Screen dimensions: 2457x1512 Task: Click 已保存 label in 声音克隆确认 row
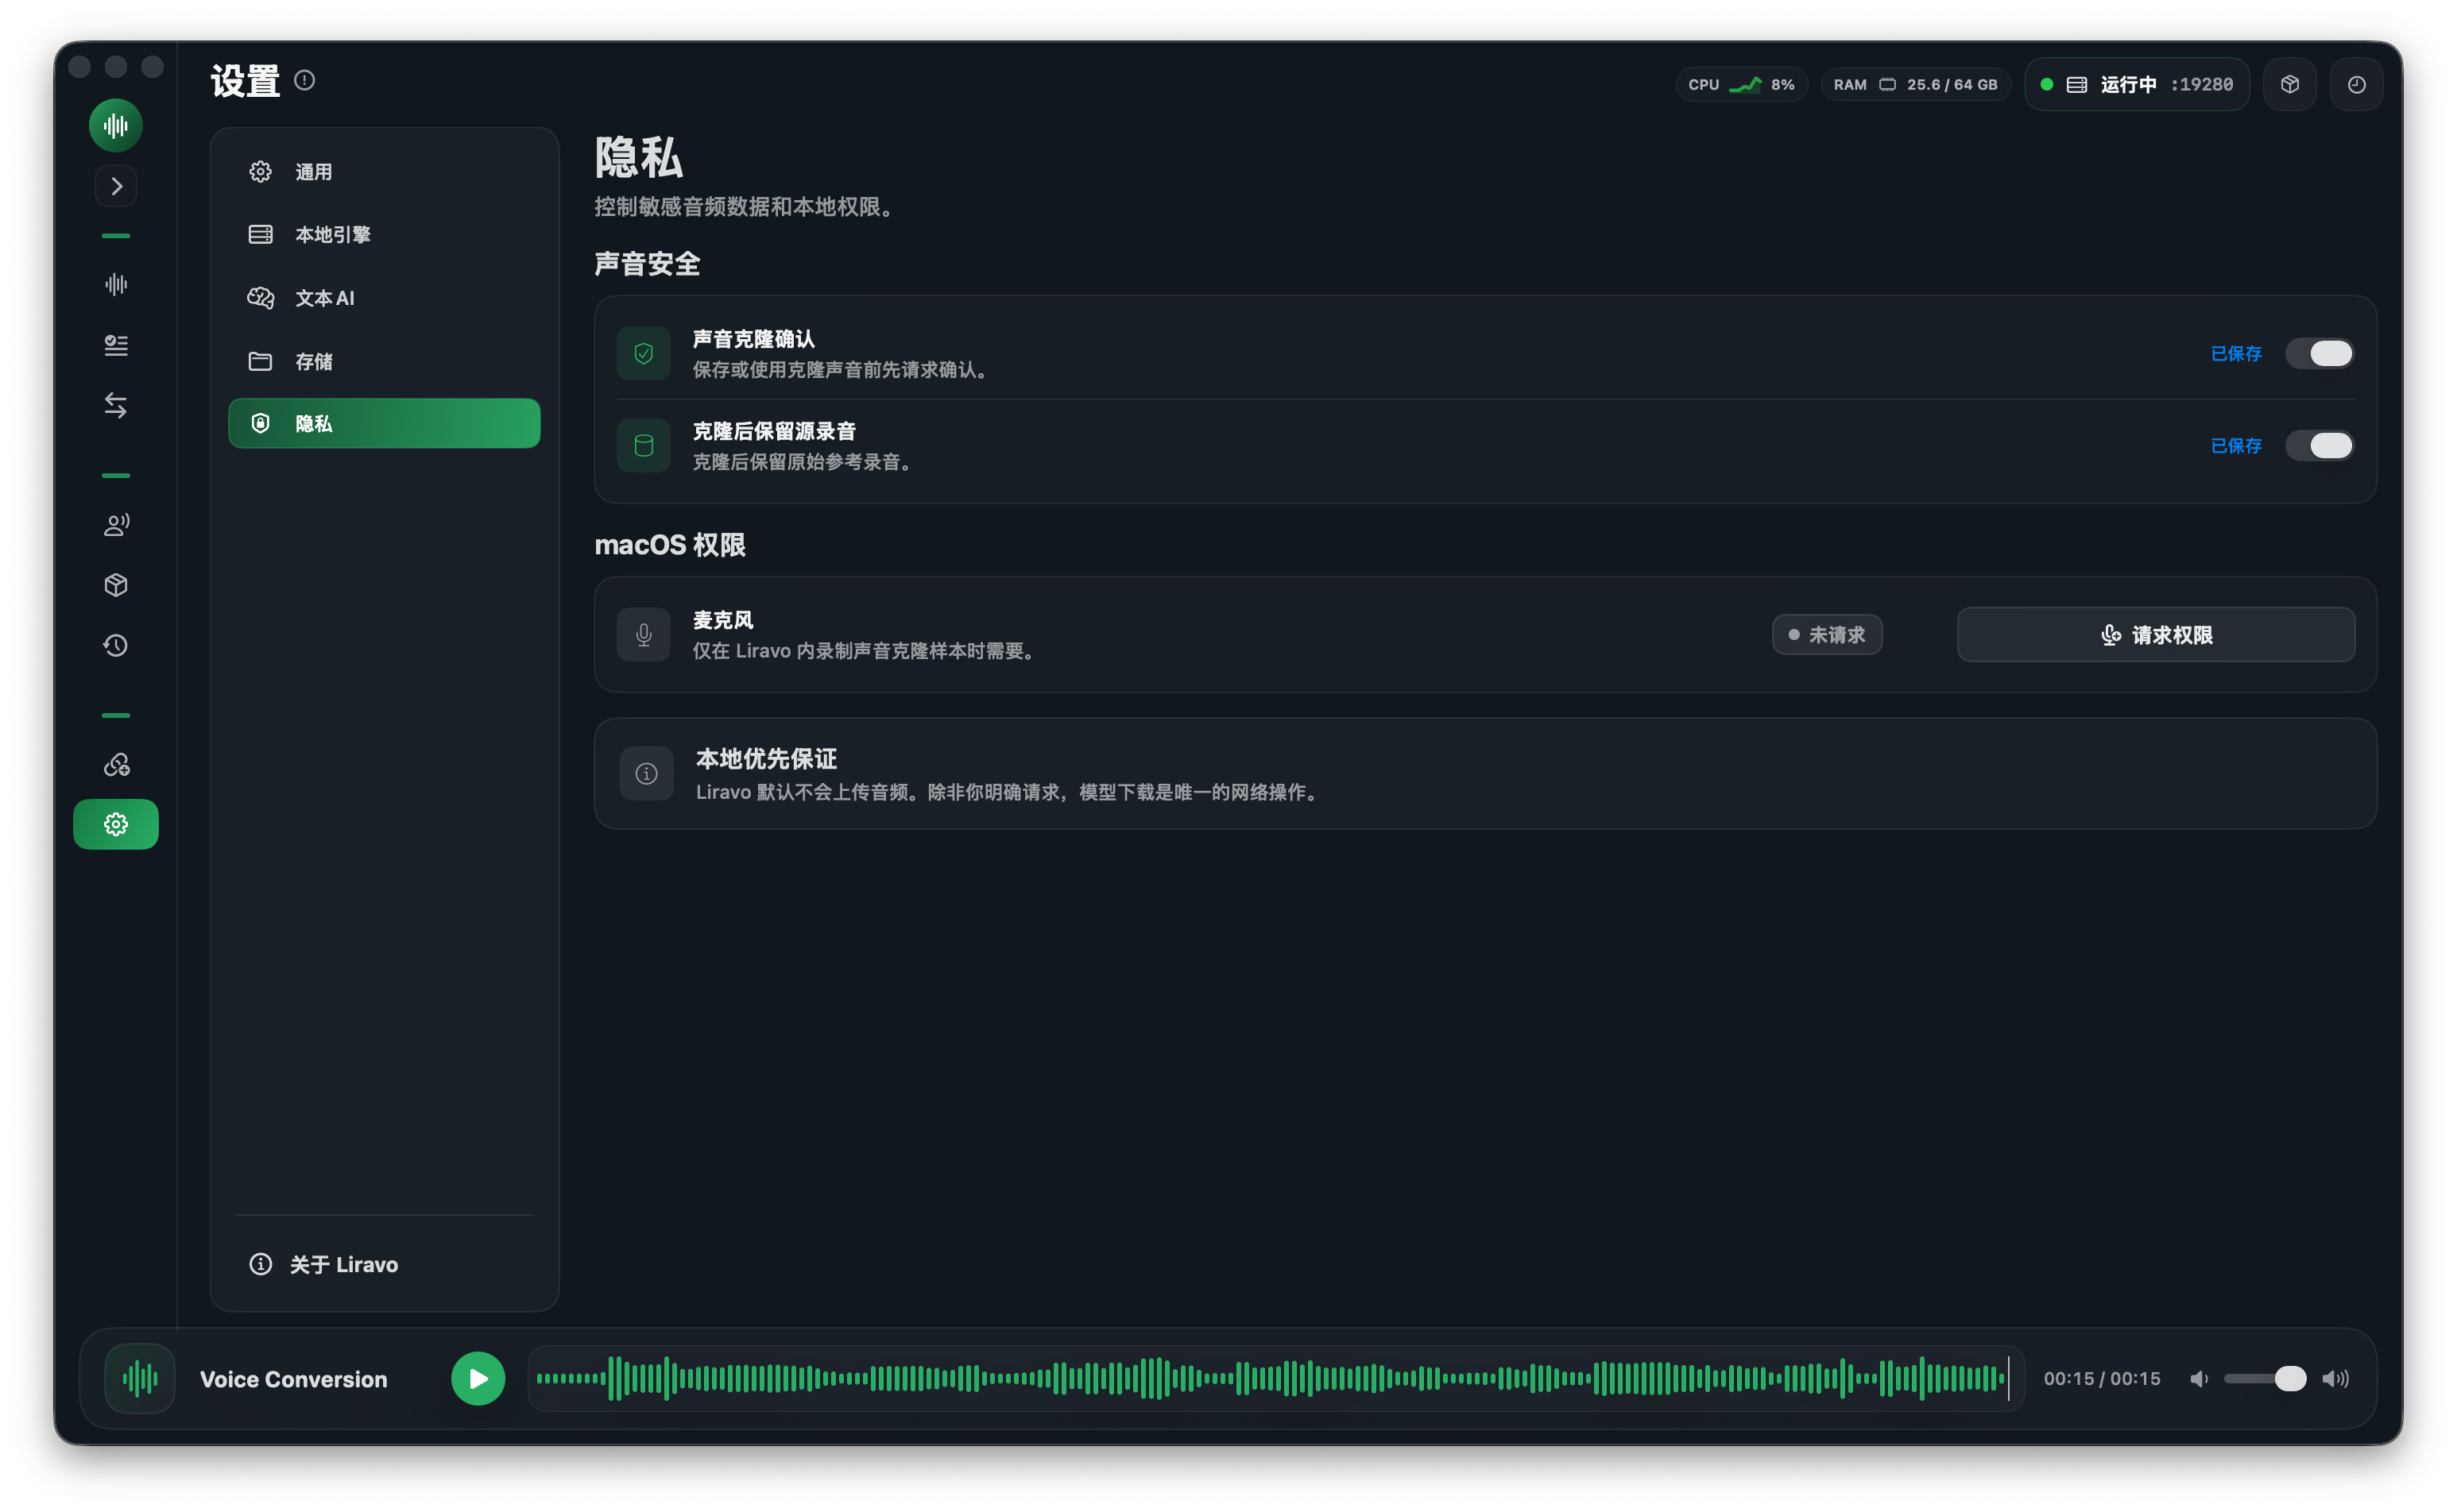coord(2236,353)
